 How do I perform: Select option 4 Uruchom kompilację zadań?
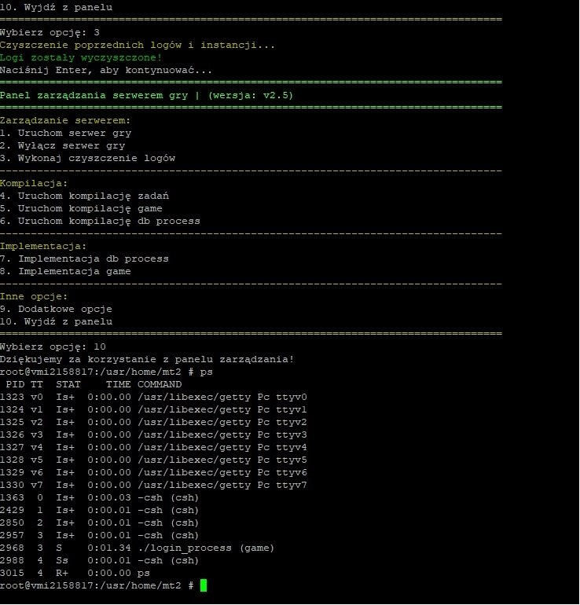[x=84, y=196]
